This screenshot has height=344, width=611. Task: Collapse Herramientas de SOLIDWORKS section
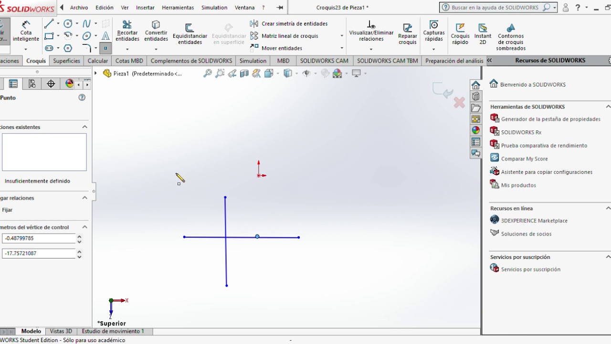[608, 107]
